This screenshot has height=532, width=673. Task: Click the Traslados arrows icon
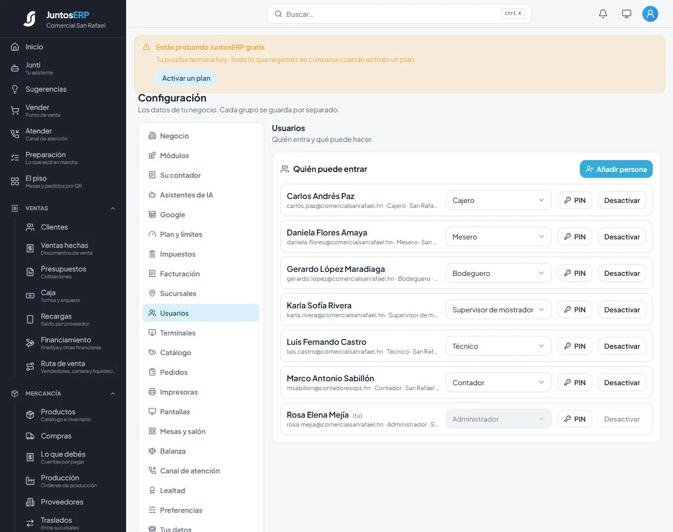30,524
